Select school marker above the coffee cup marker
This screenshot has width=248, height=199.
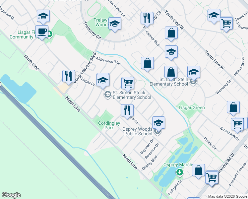[x=43, y=17]
